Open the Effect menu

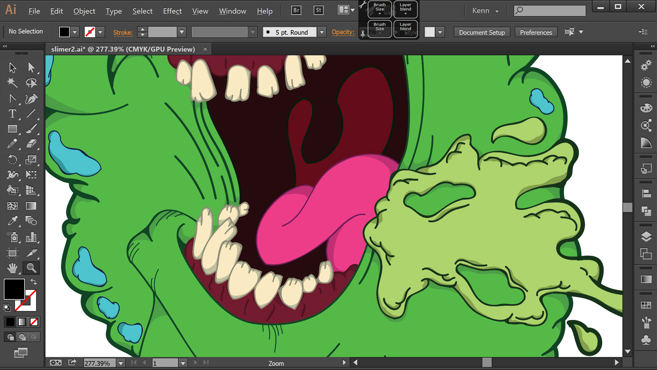pos(172,11)
